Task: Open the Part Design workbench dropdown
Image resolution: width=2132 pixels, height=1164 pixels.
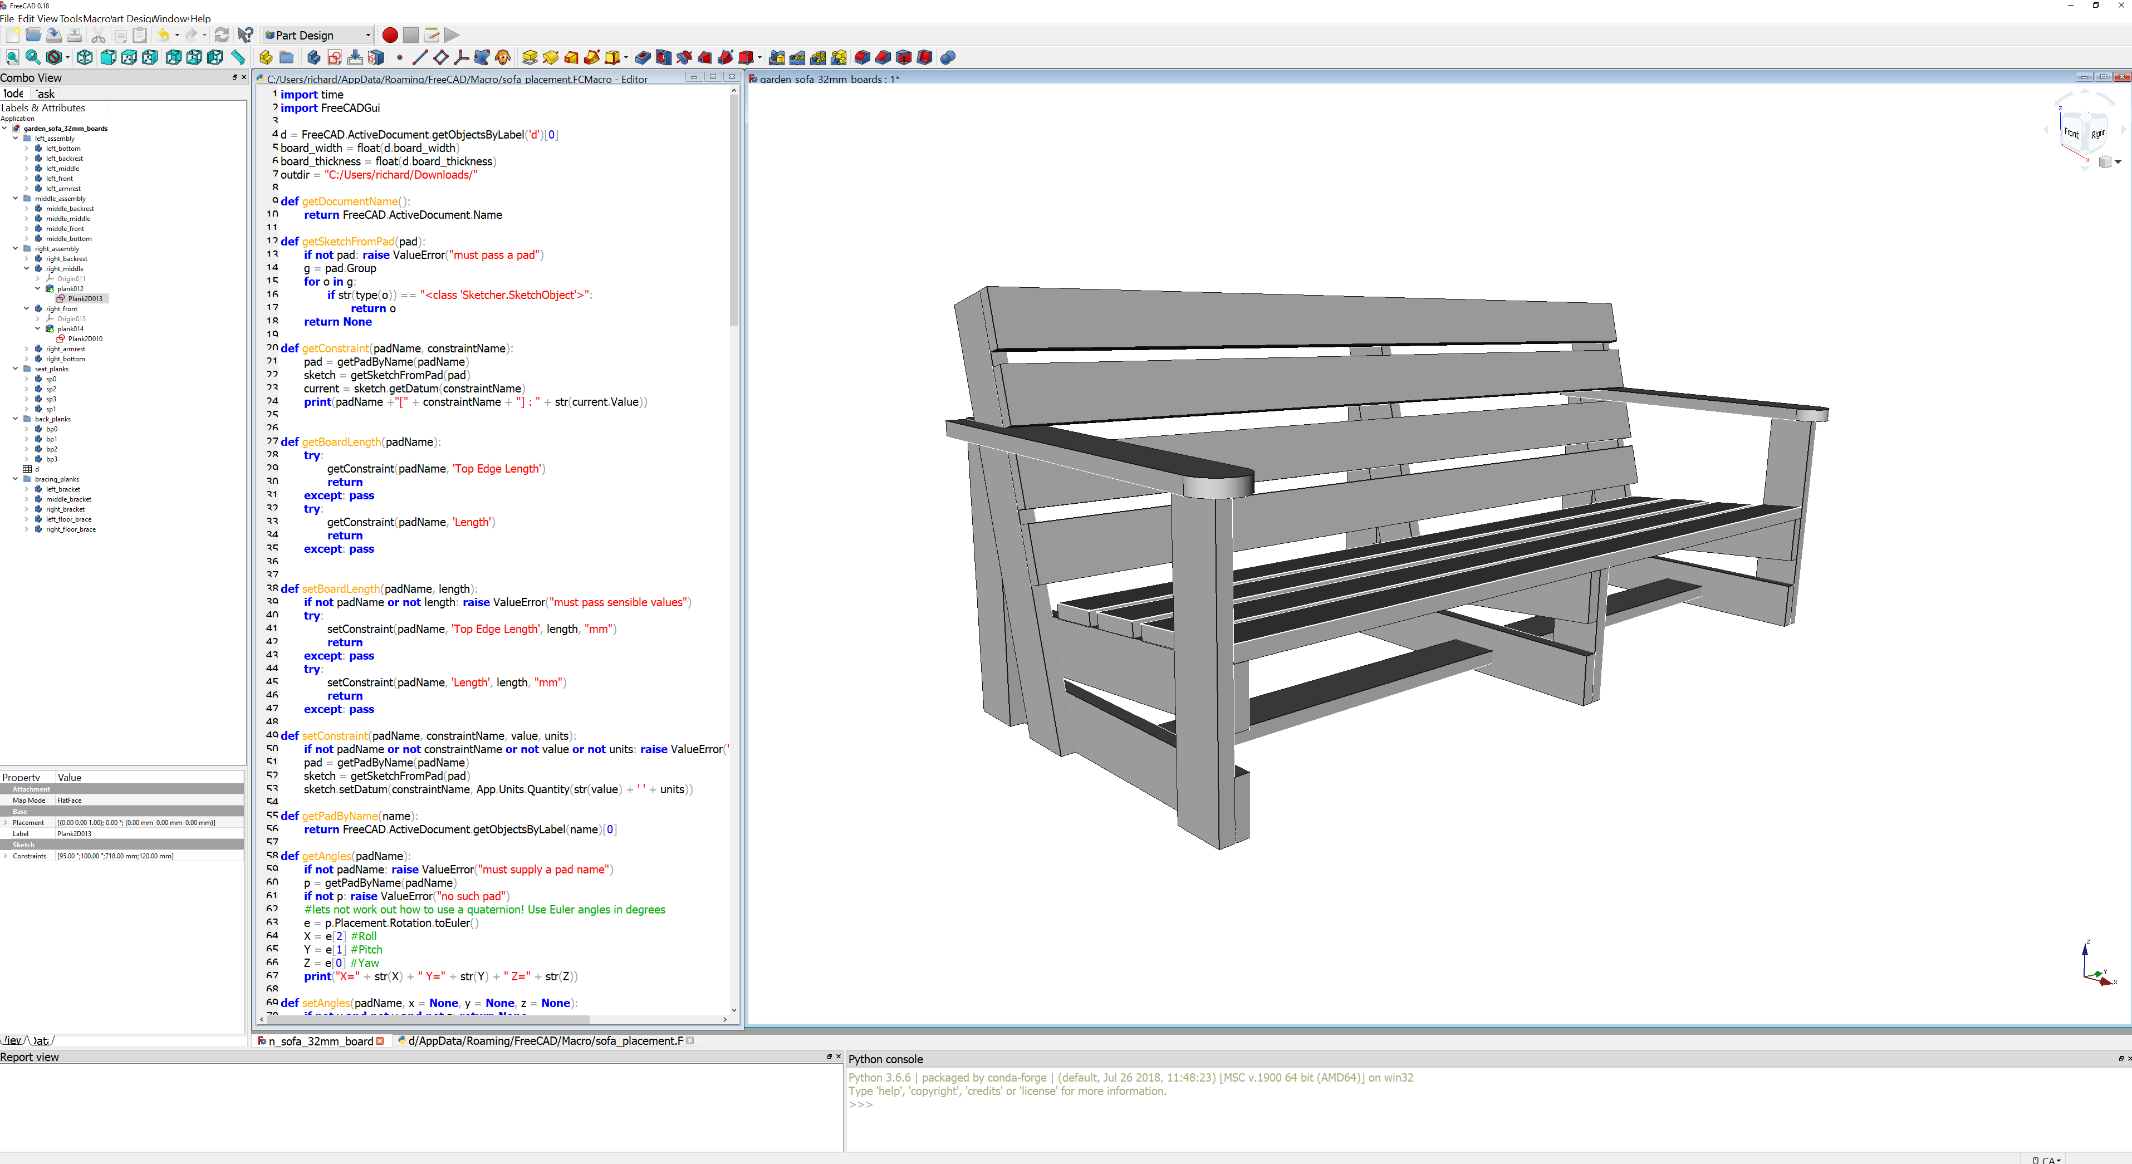Action: [x=318, y=35]
